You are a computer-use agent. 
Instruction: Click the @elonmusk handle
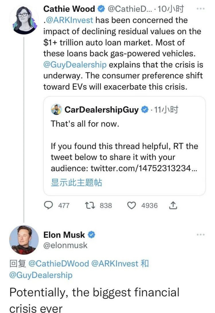point(65,245)
